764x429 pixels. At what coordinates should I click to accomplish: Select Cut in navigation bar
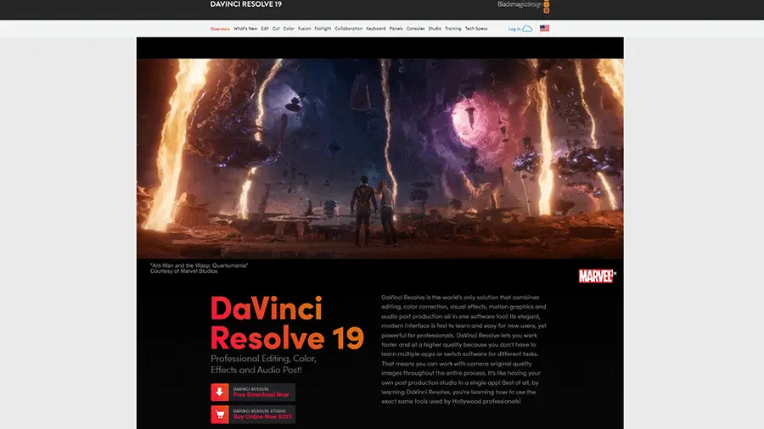(276, 29)
